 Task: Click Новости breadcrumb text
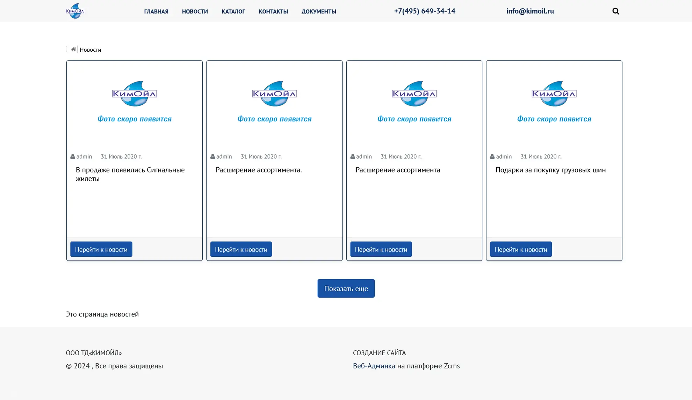coord(90,50)
